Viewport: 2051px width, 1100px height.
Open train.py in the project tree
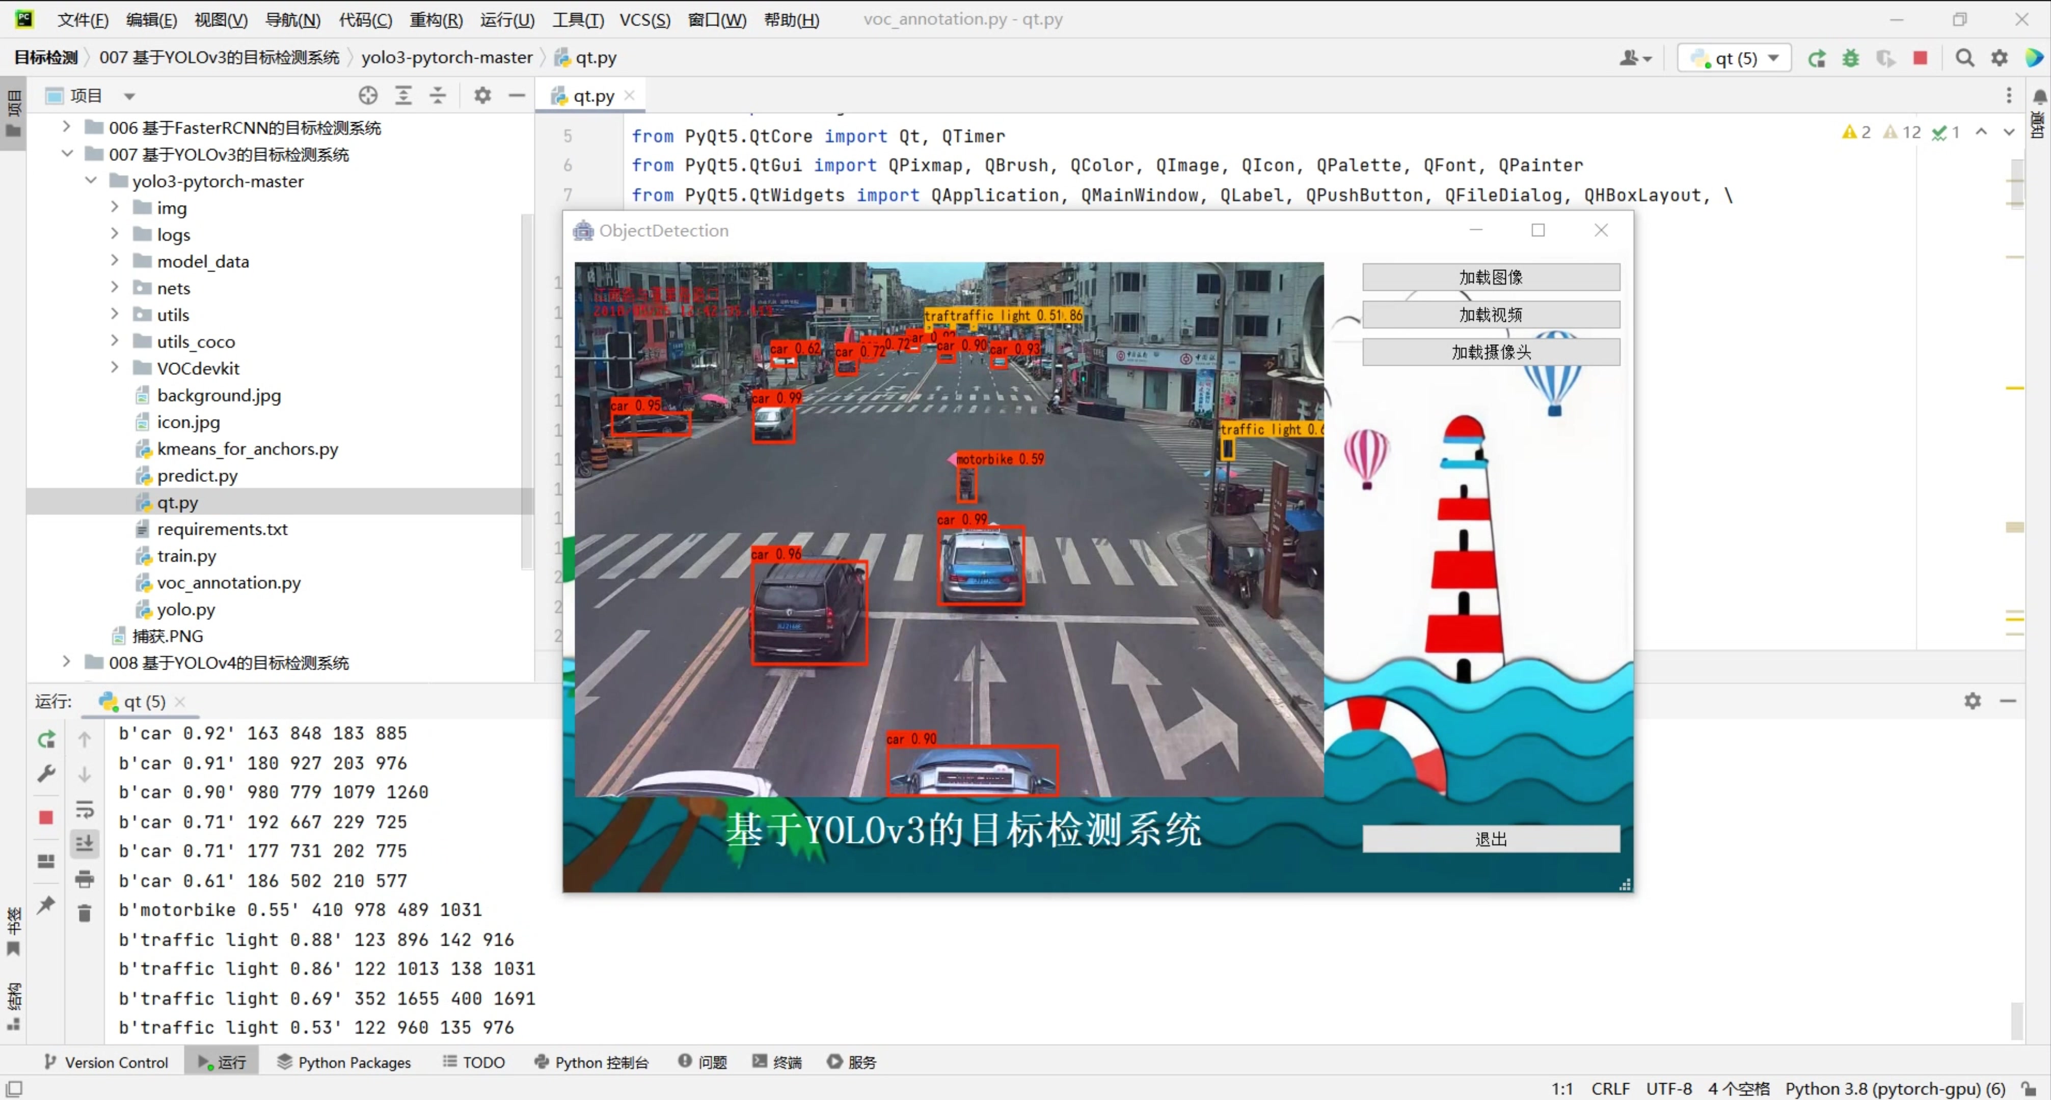tap(185, 556)
